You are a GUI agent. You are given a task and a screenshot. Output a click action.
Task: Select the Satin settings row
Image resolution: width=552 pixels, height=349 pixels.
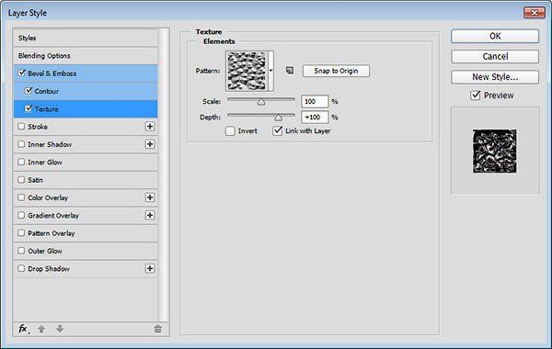(86, 180)
